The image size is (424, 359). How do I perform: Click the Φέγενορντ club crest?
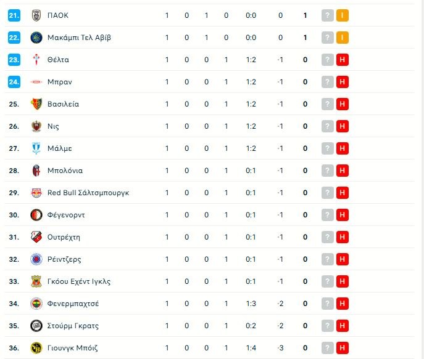coord(36,215)
